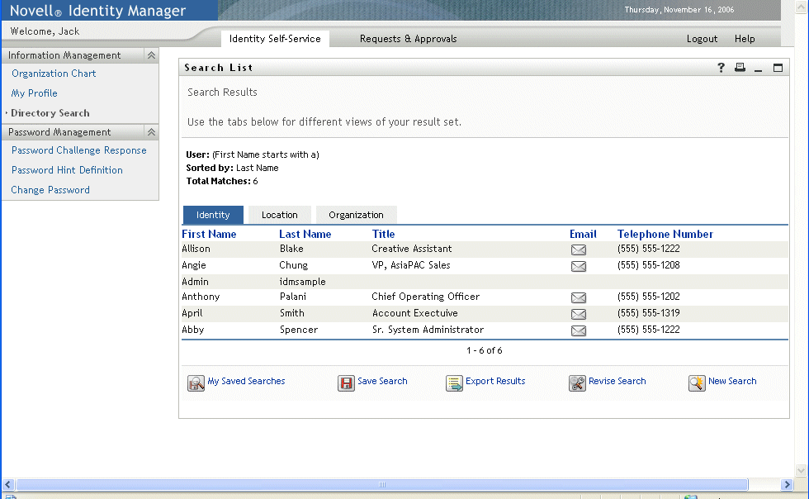Switch to the Location tab
Viewport: 809px width, 499px height.
[279, 215]
